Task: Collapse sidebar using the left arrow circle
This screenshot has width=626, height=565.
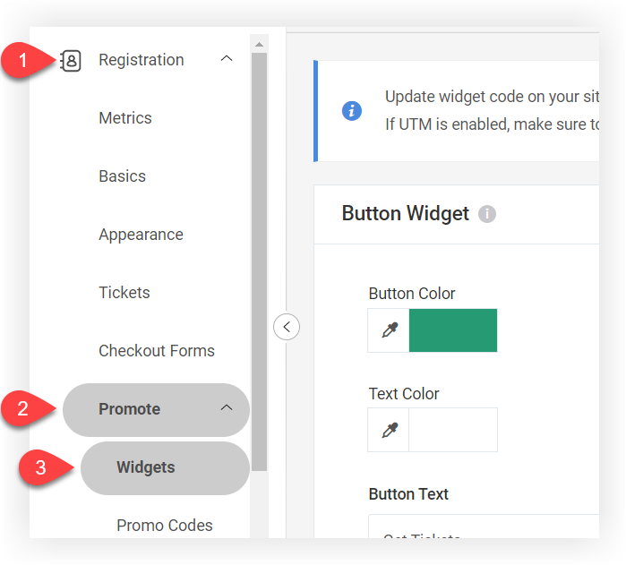Action: pos(287,327)
